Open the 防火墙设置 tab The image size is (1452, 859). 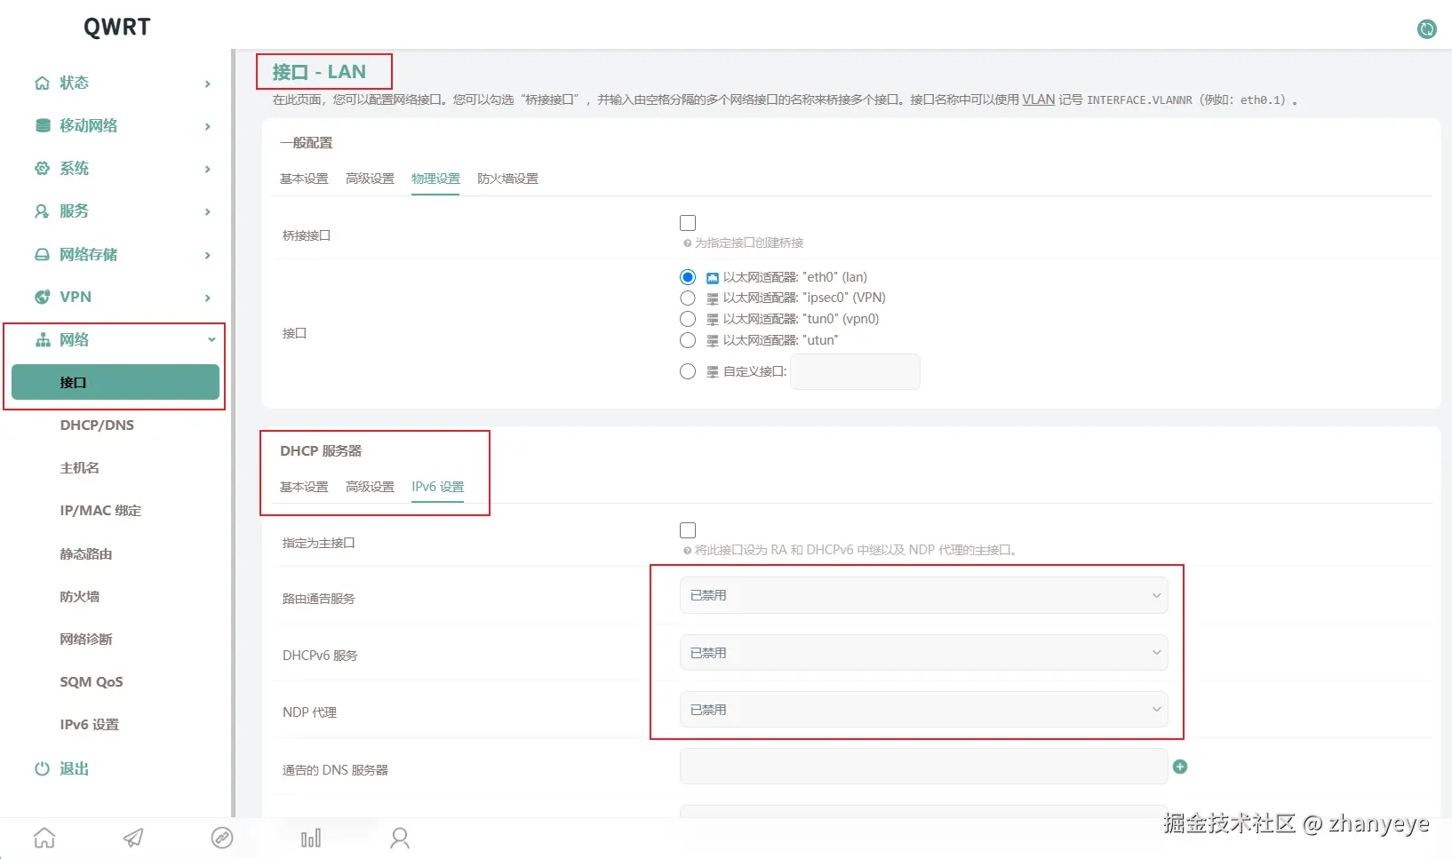(507, 179)
